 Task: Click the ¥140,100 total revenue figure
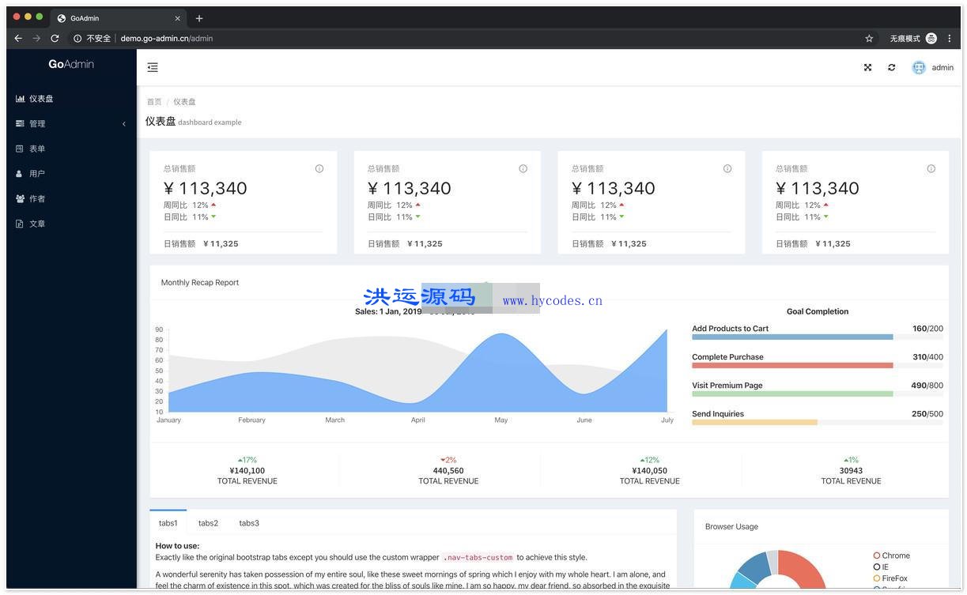[247, 470]
